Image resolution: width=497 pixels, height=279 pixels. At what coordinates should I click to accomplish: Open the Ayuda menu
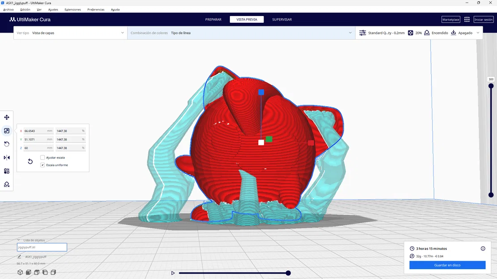115,9
